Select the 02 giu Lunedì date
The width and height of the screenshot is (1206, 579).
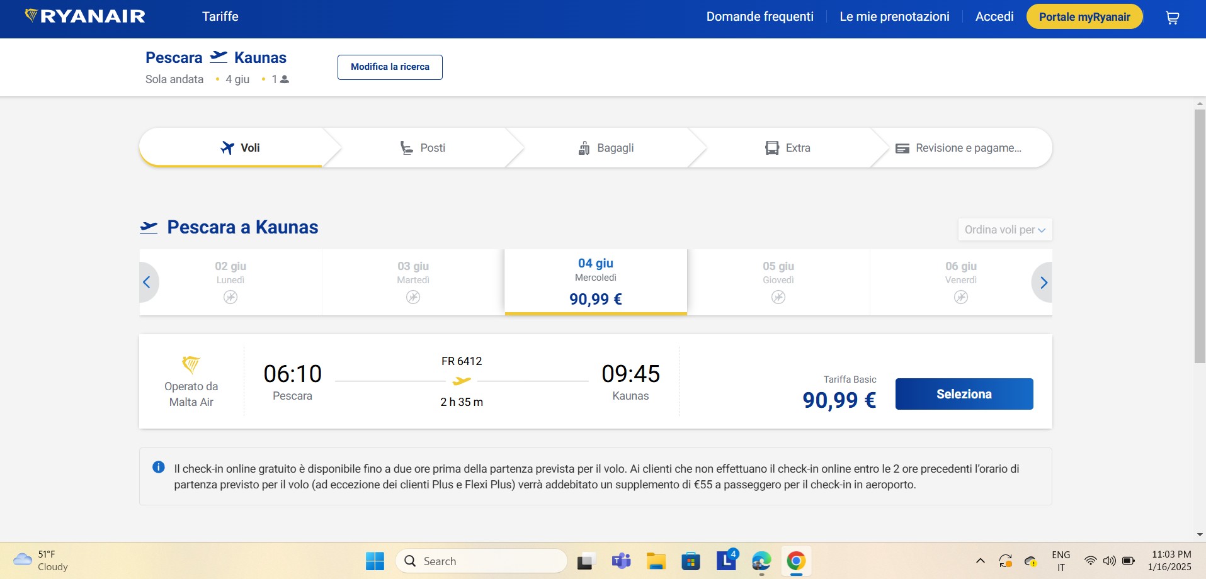coord(230,282)
